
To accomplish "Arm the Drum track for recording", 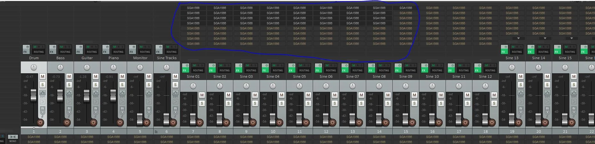I will point(40,123).
